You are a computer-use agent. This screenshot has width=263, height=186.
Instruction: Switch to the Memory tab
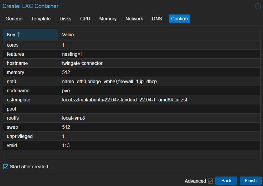[x=108, y=19]
